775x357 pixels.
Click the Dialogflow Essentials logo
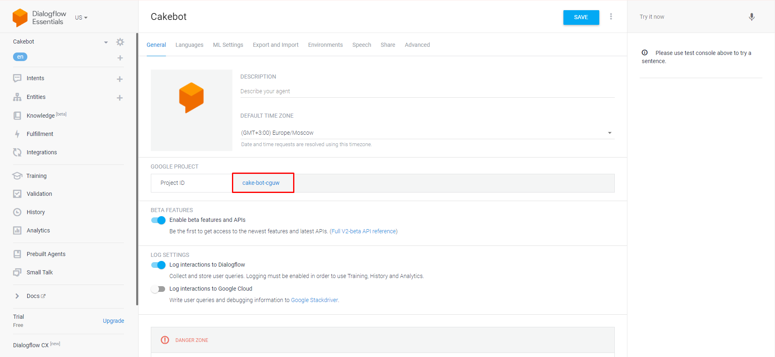[x=39, y=18]
